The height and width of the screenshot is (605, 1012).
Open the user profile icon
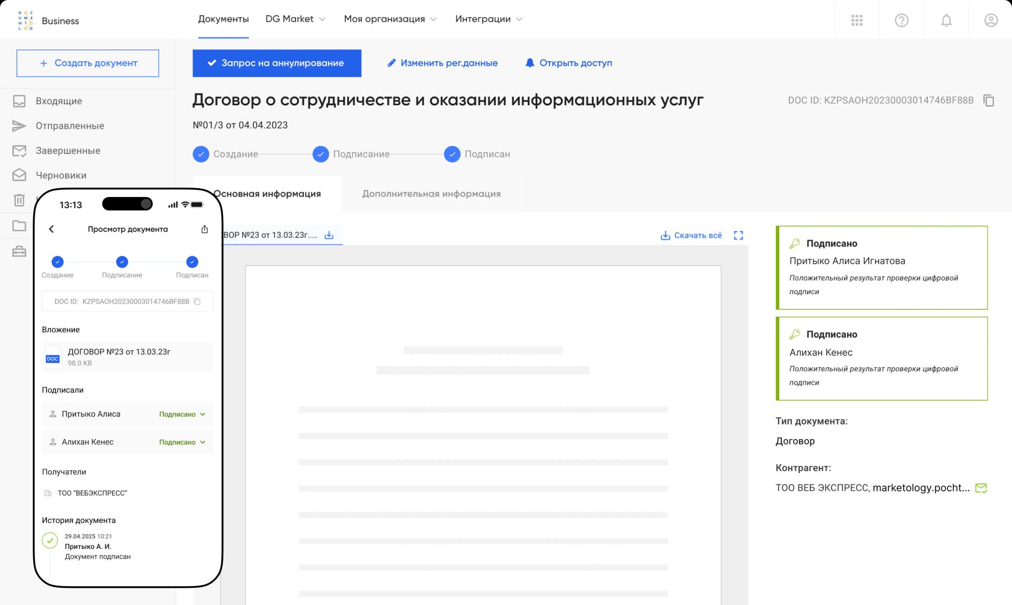pos(991,20)
